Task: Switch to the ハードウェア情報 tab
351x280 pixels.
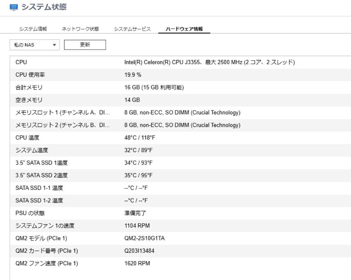Action: 184,29
